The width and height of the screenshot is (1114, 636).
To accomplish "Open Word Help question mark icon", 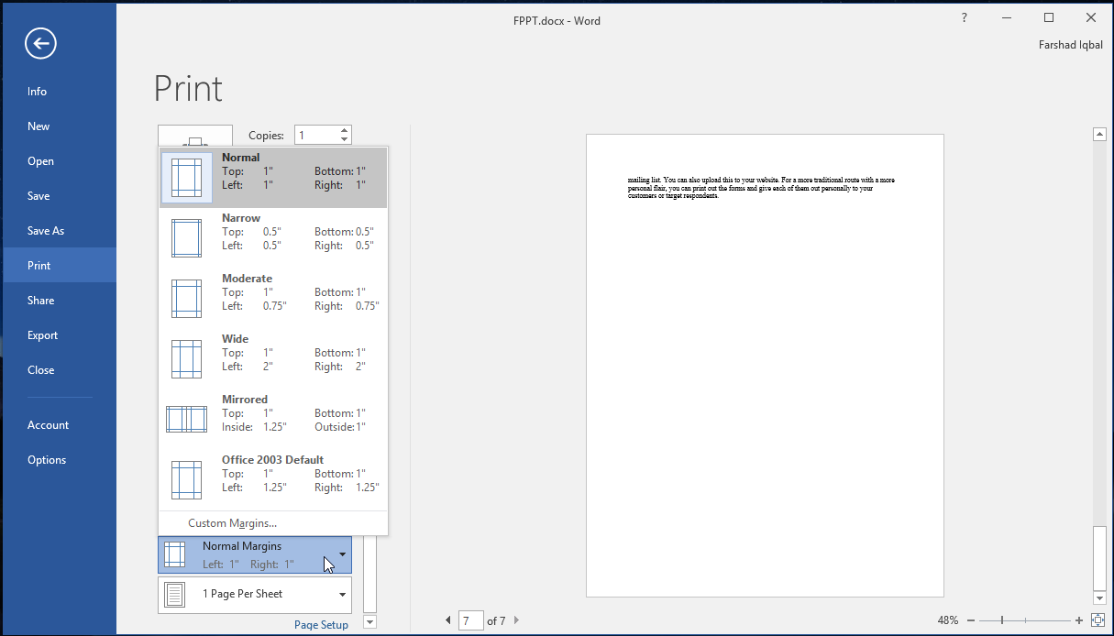I will 964,18.
